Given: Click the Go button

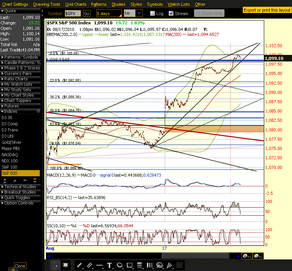Looking at the screenshot, I should pyautogui.click(x=86, y=14).
